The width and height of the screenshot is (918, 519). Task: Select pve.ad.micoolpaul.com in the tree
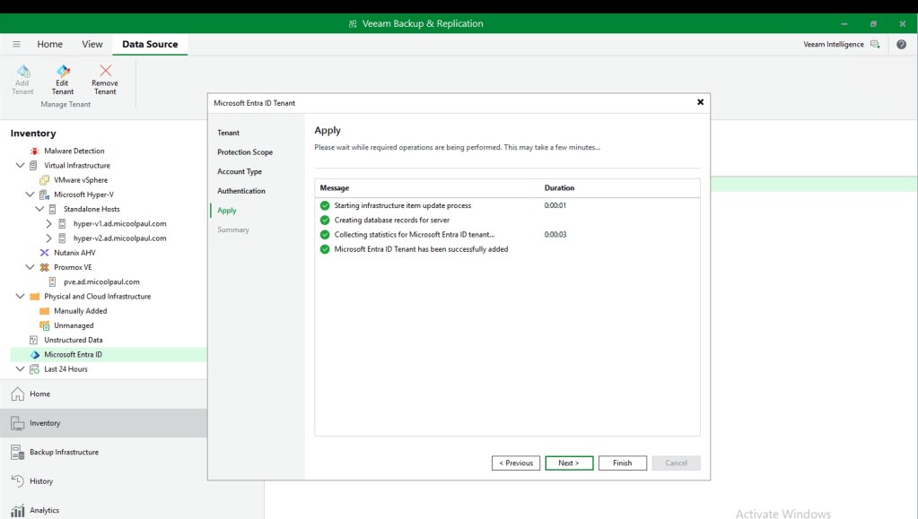(101, 282)
